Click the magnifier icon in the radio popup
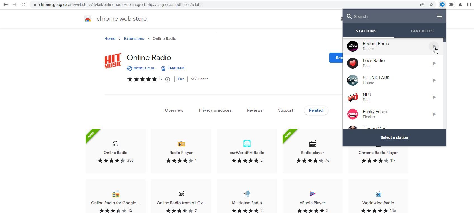Screen dimensions: 474x213 pyautogui.click(x=349, y=16)
